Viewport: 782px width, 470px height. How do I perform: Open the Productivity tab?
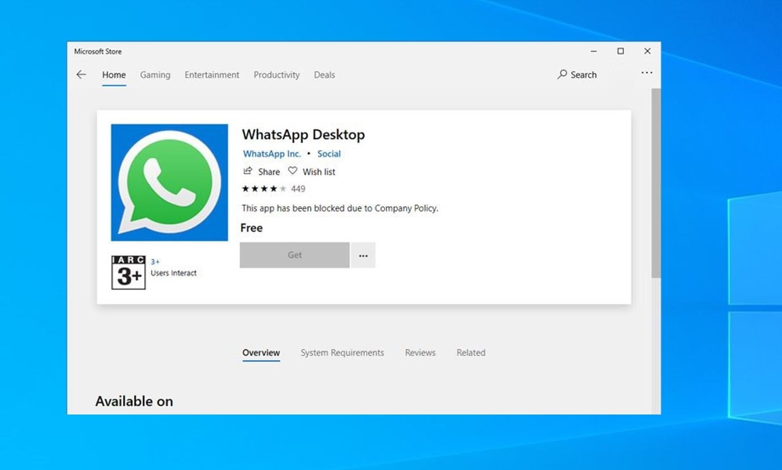pyautogui.click(x=277, y=75)
